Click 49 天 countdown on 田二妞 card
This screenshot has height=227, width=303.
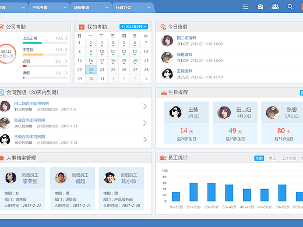click(x=235, y=131)
